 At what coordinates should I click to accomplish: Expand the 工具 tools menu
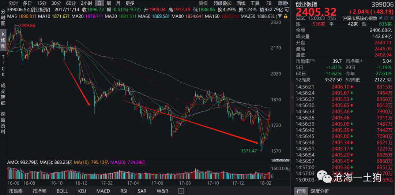255,3
